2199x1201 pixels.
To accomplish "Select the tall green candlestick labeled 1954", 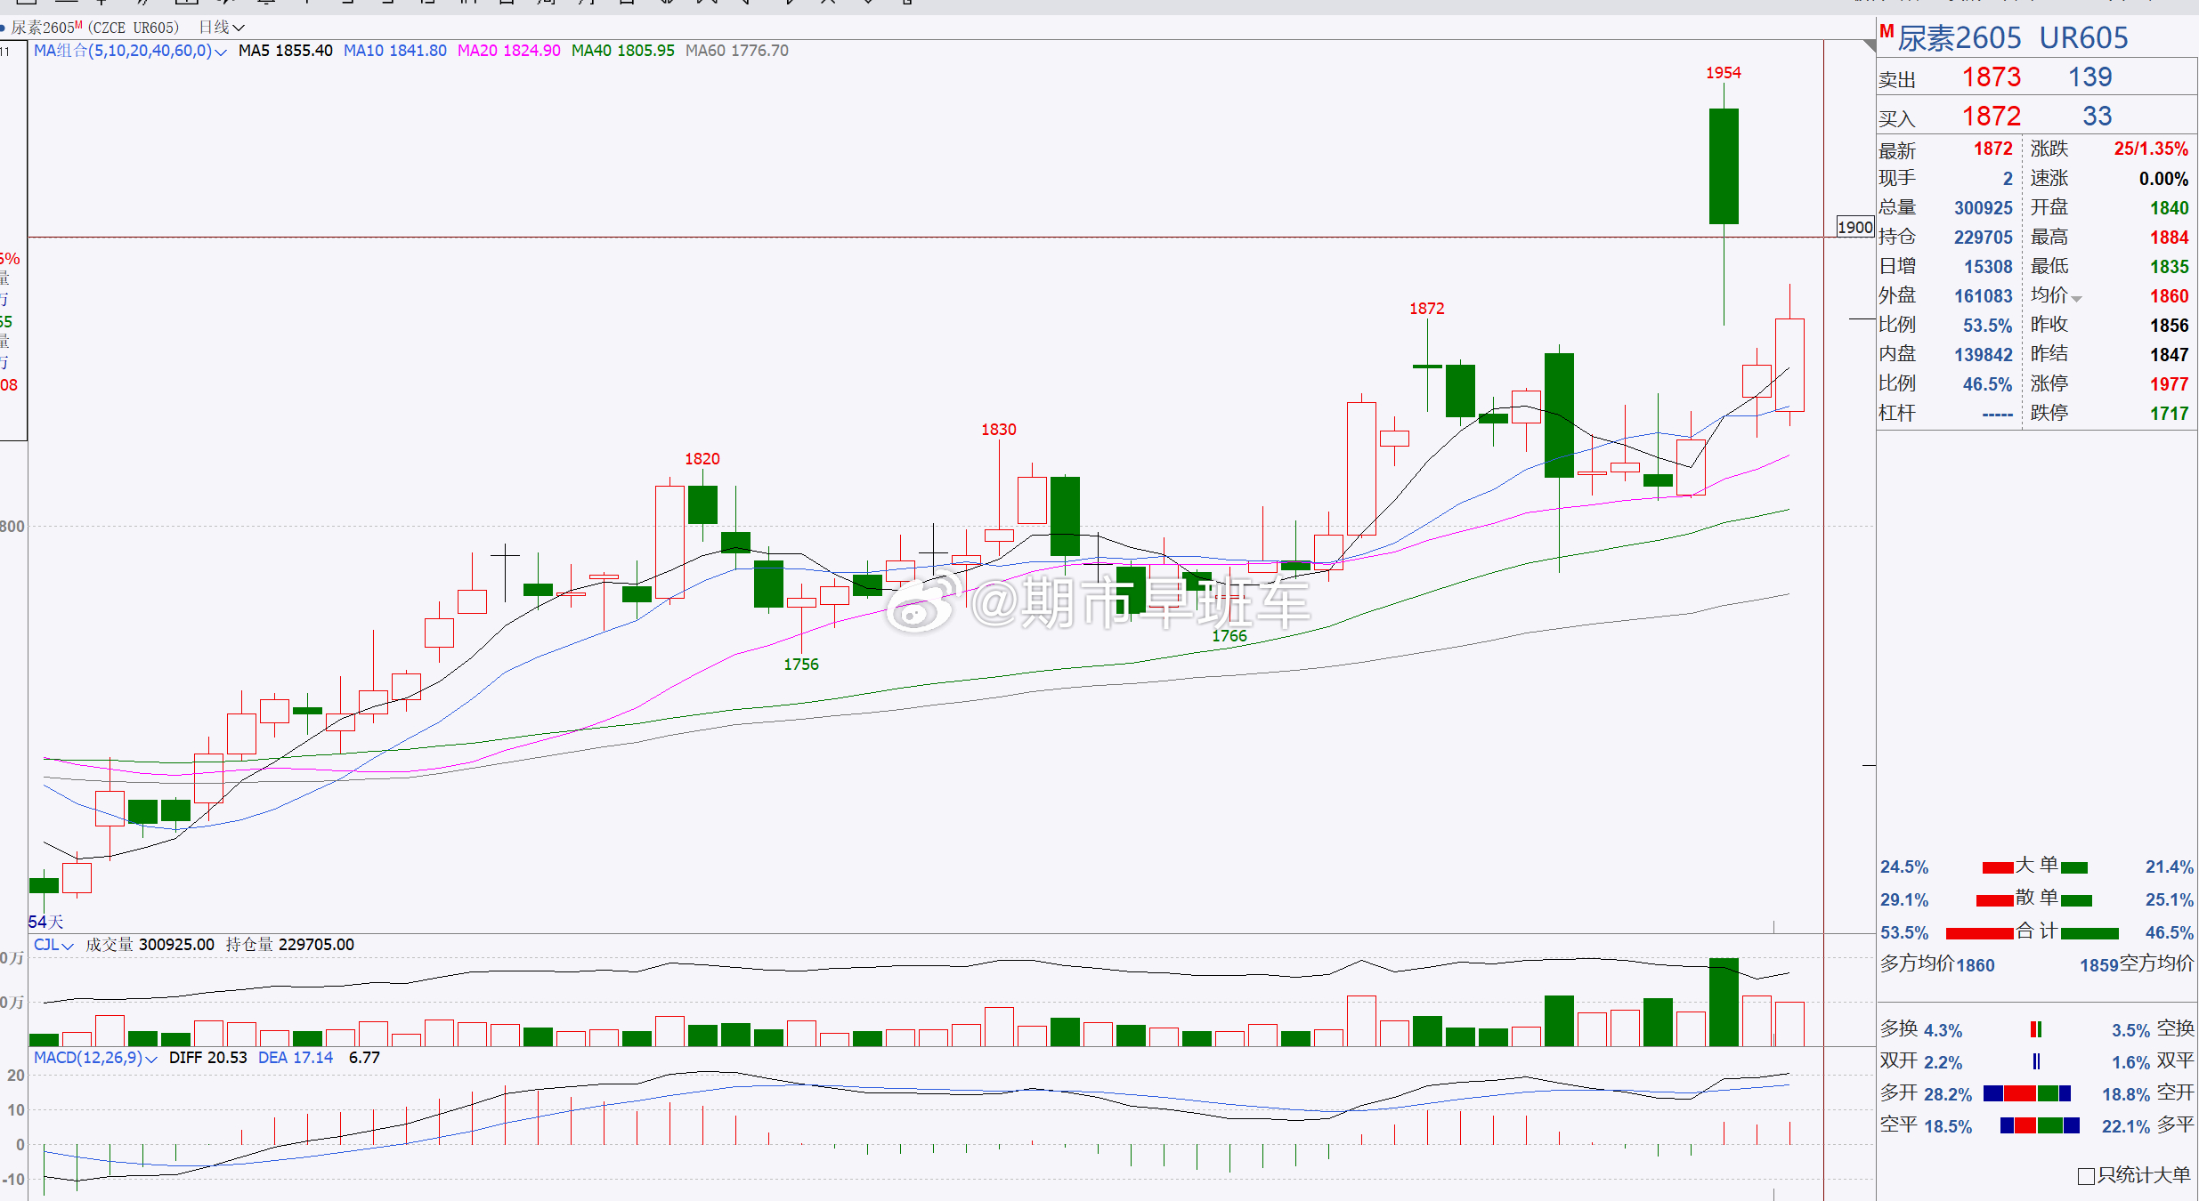I will click(x=1724, y=165).
